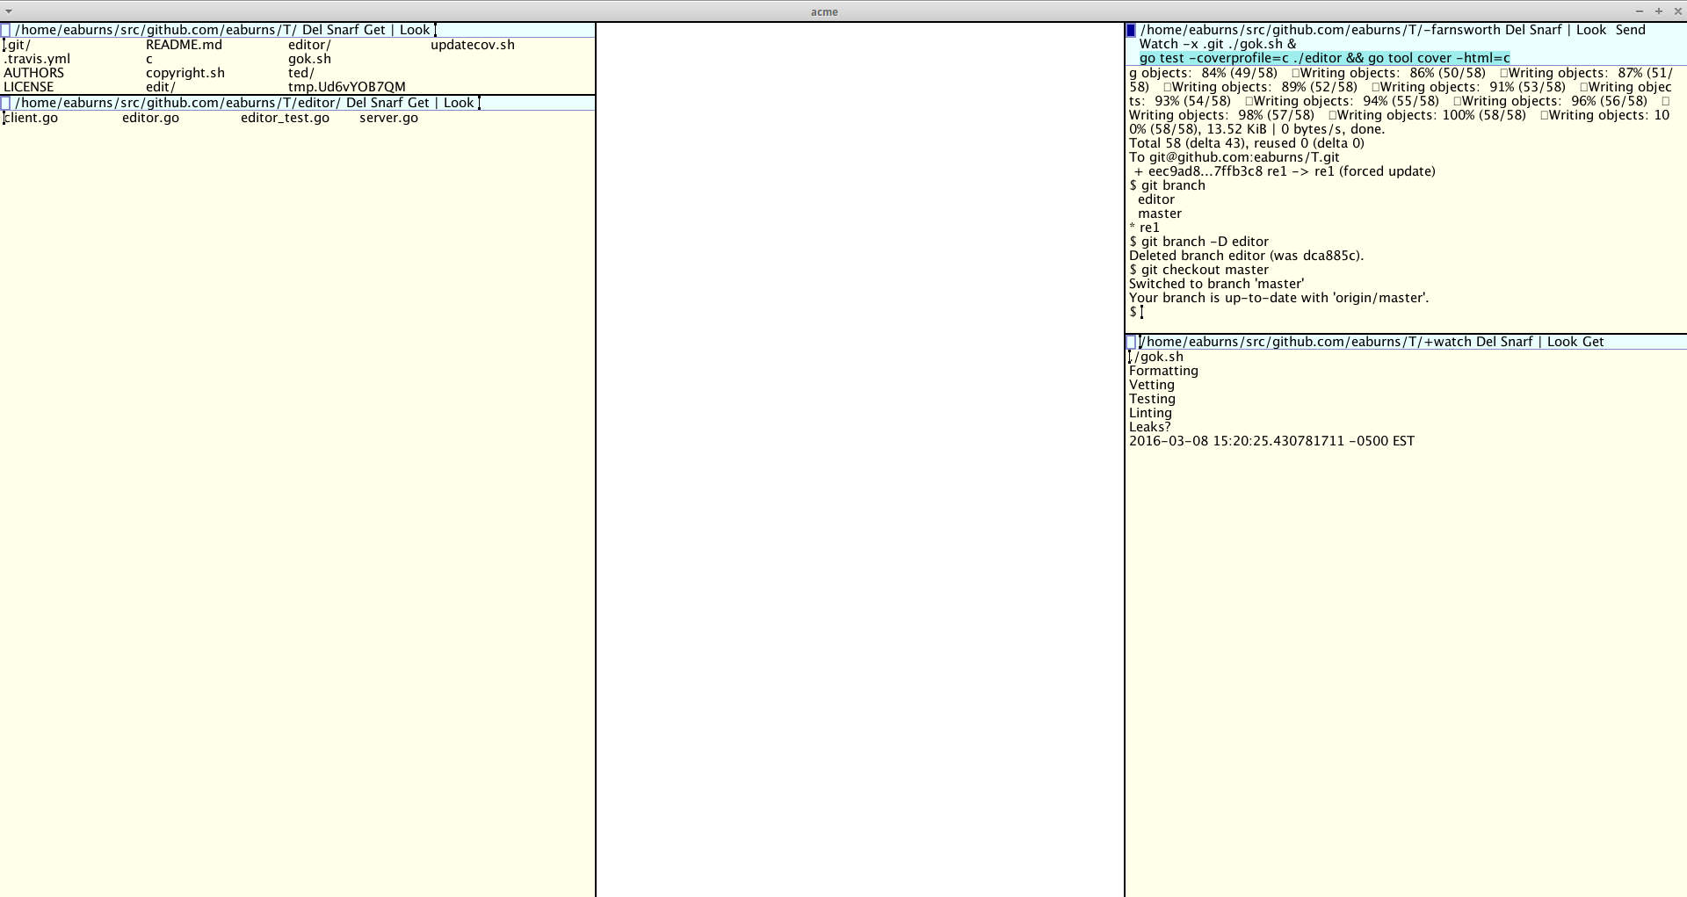Open the ted/ directory entry
1687x897 pixels.
click(301, 73)
